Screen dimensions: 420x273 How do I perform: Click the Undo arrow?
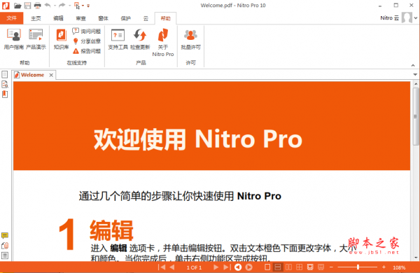[48, 6]
